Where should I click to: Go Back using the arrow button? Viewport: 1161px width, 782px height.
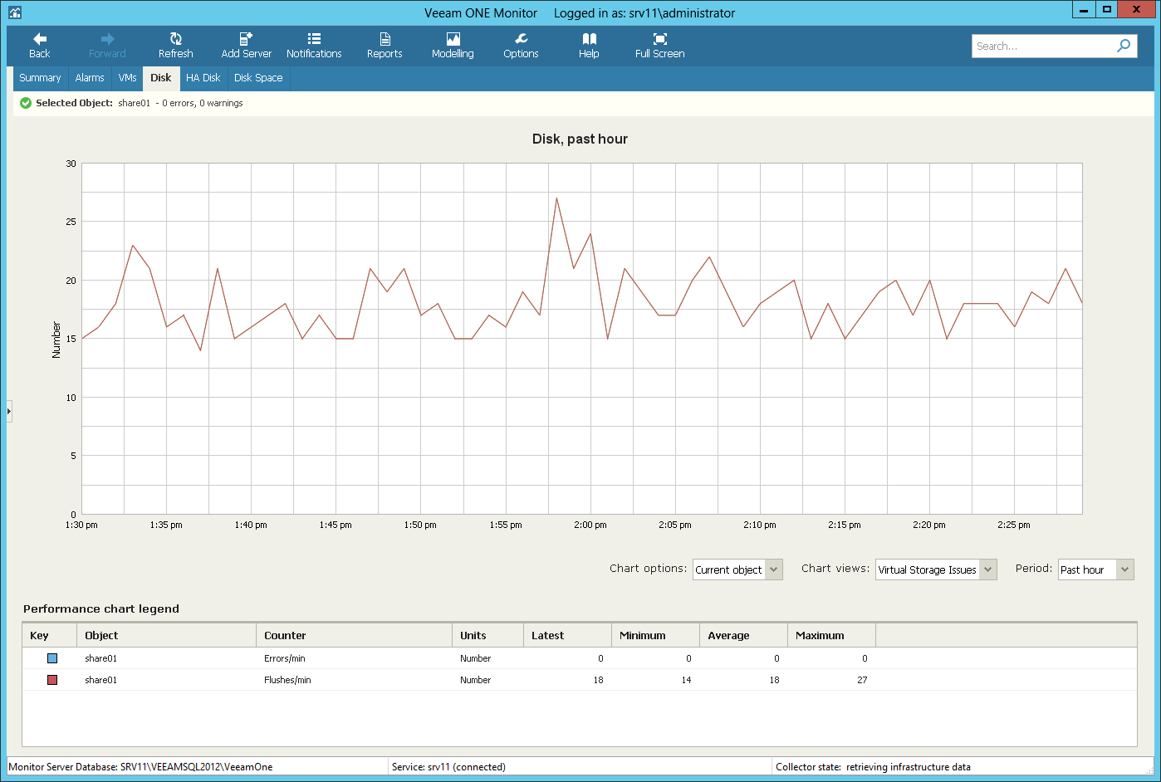coord(39,46)
